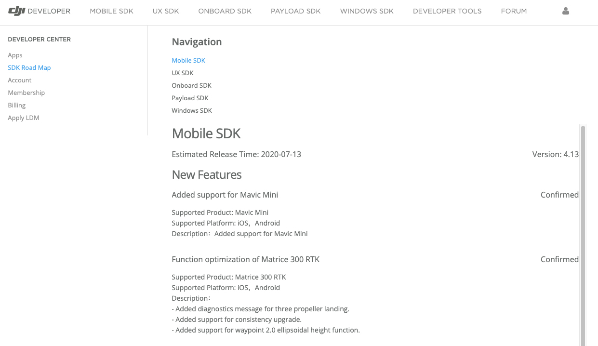
Task: Click 'Supported Product: Mavic Mini' line
Action: pyautogui.click(x=220, y=213)
